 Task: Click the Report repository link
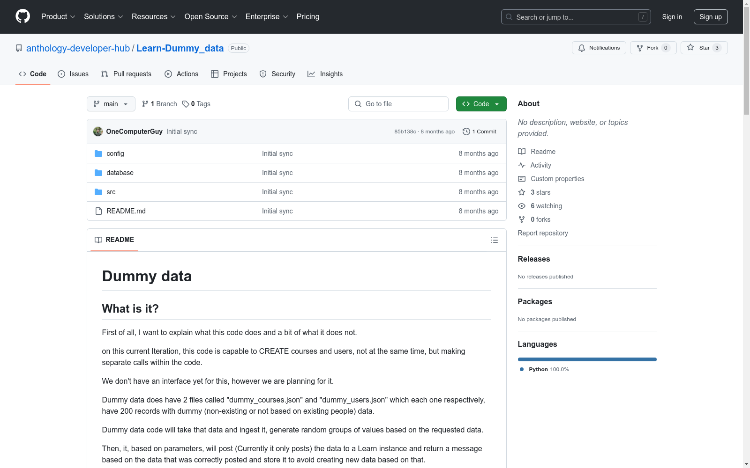[543, 233]
